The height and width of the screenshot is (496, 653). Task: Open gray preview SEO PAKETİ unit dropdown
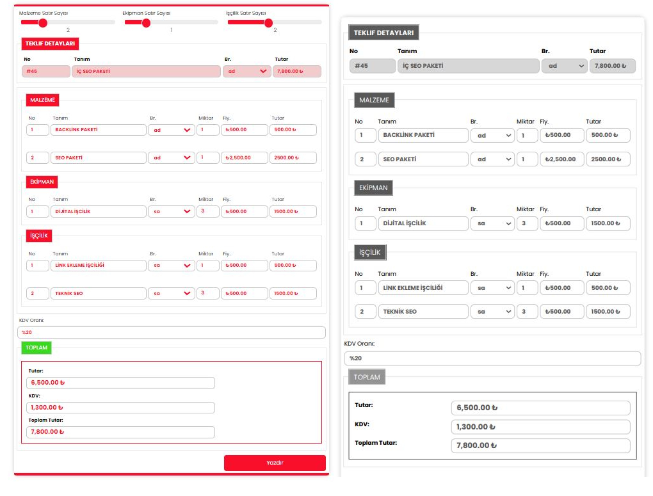[493, 159]
